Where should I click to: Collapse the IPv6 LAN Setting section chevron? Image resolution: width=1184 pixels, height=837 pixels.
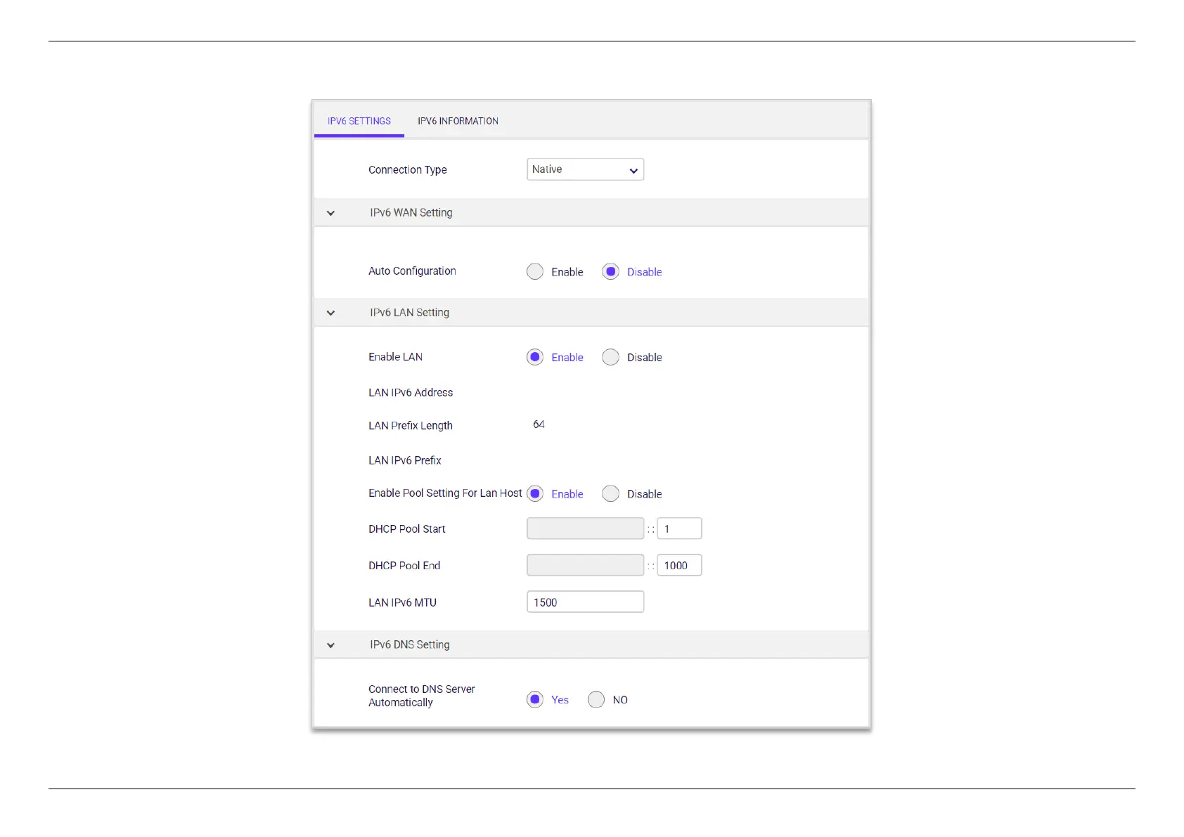[x=330, y=313]
